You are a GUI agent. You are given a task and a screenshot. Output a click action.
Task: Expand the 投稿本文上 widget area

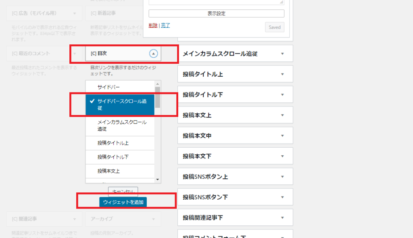(x=282, y=115)
